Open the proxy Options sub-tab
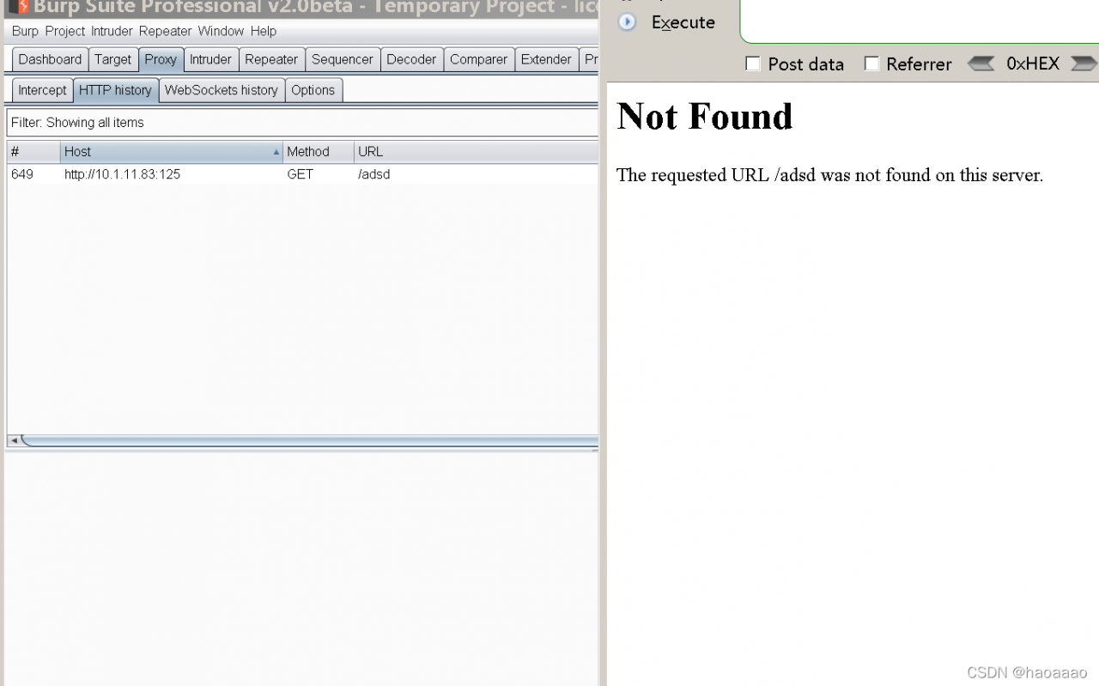This screenshot has width=1099, height=686. tap(313, 90)
